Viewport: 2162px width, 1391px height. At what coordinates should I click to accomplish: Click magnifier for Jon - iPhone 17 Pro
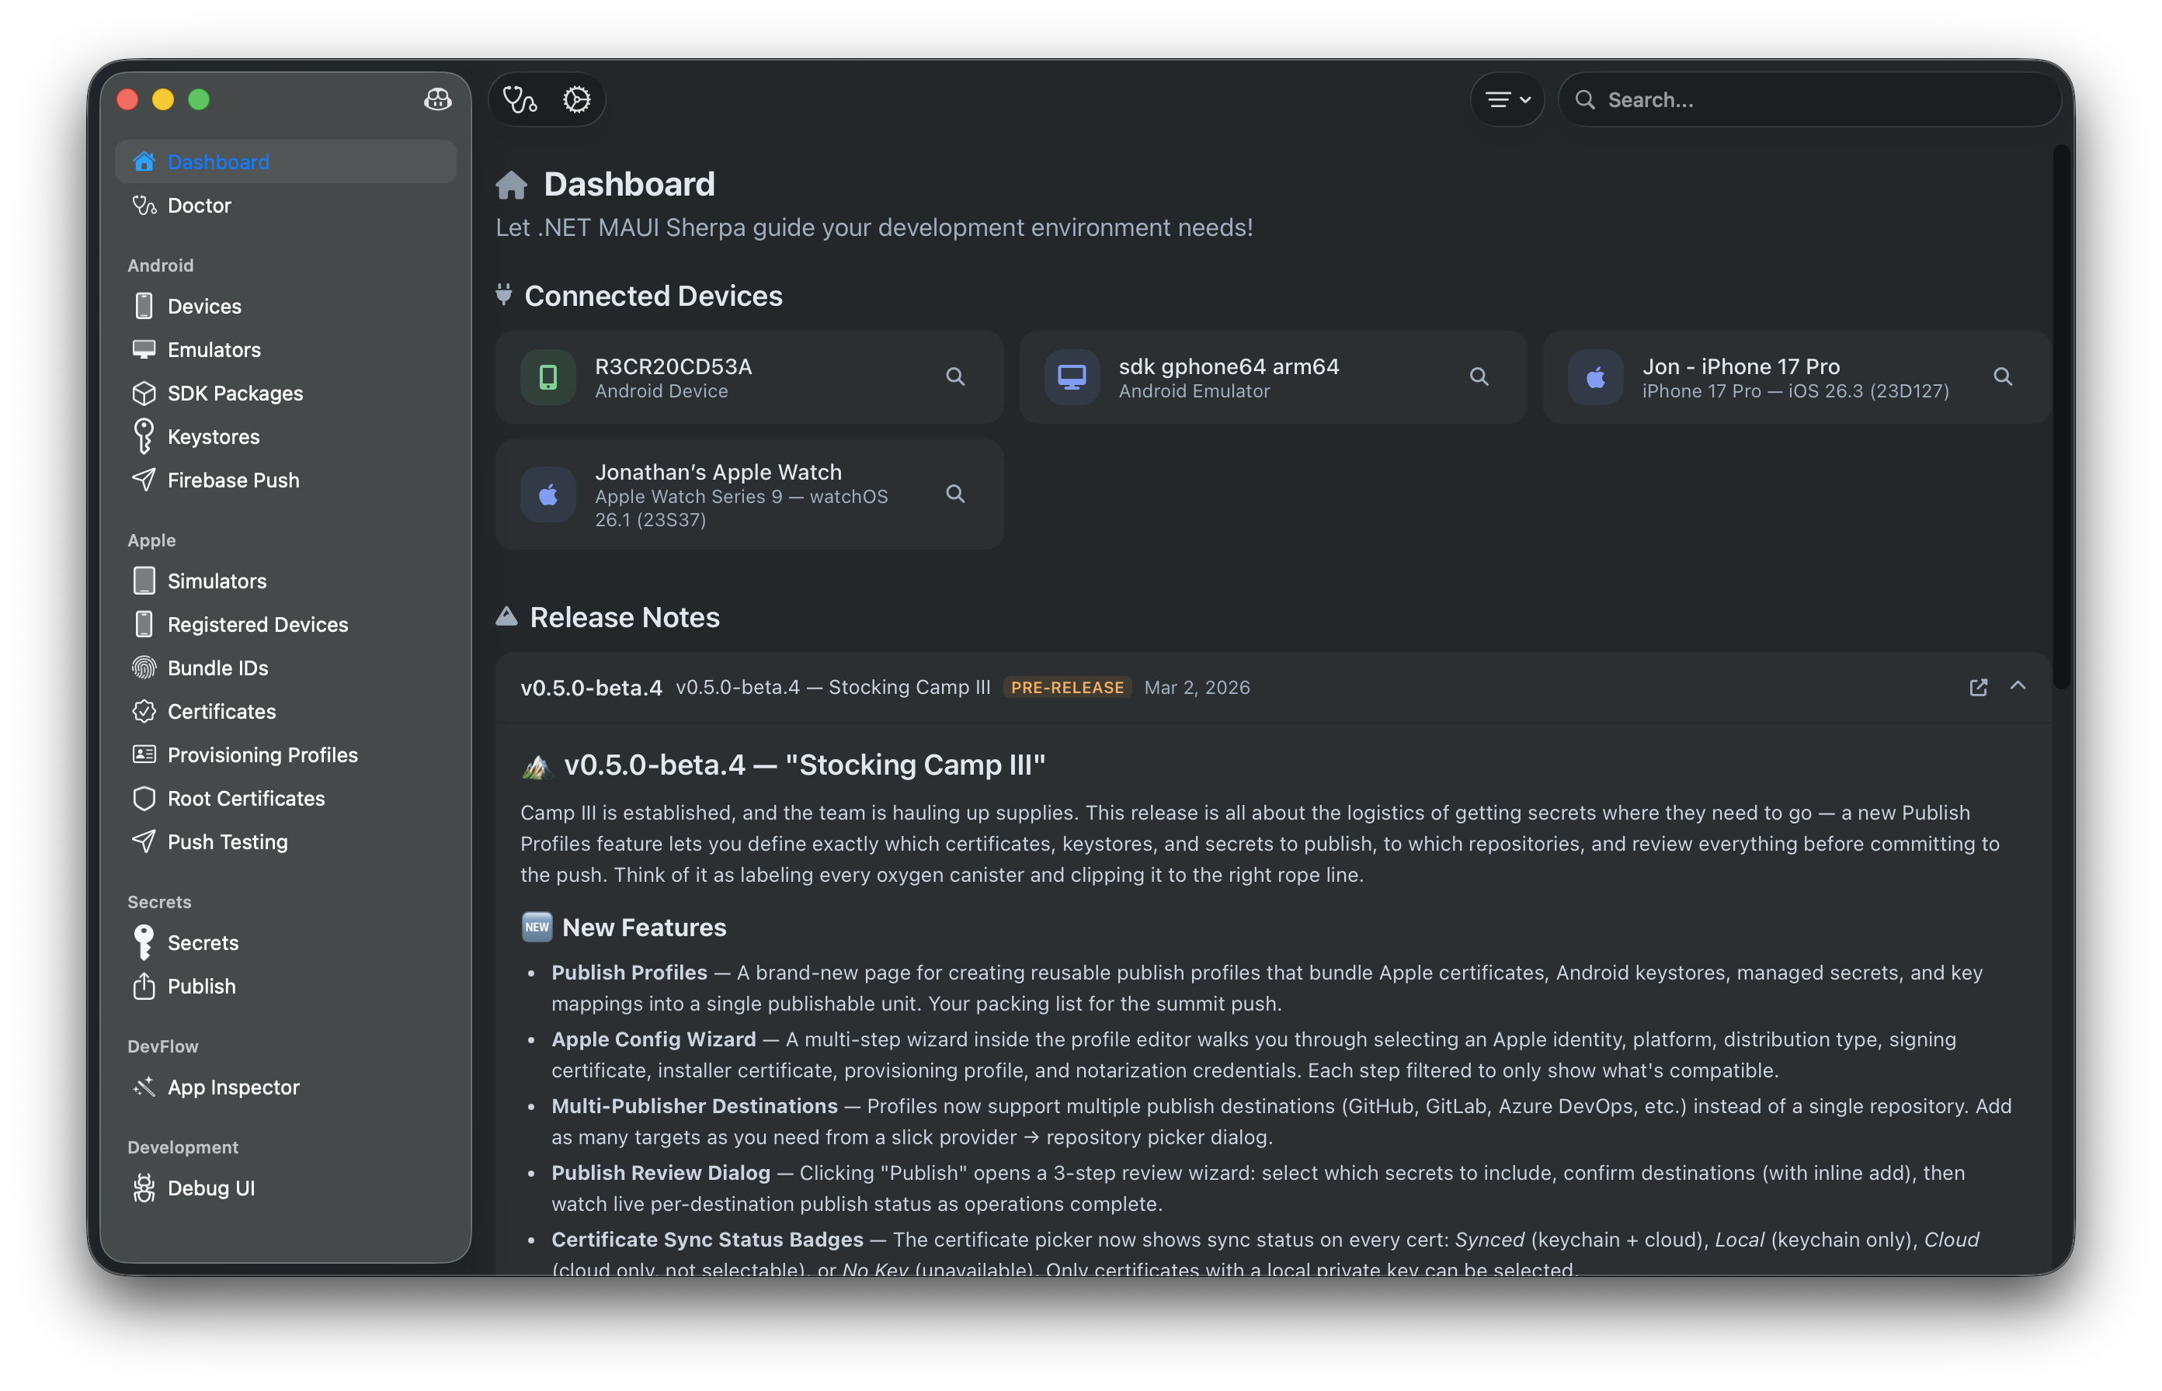[x=2002, y=376]
